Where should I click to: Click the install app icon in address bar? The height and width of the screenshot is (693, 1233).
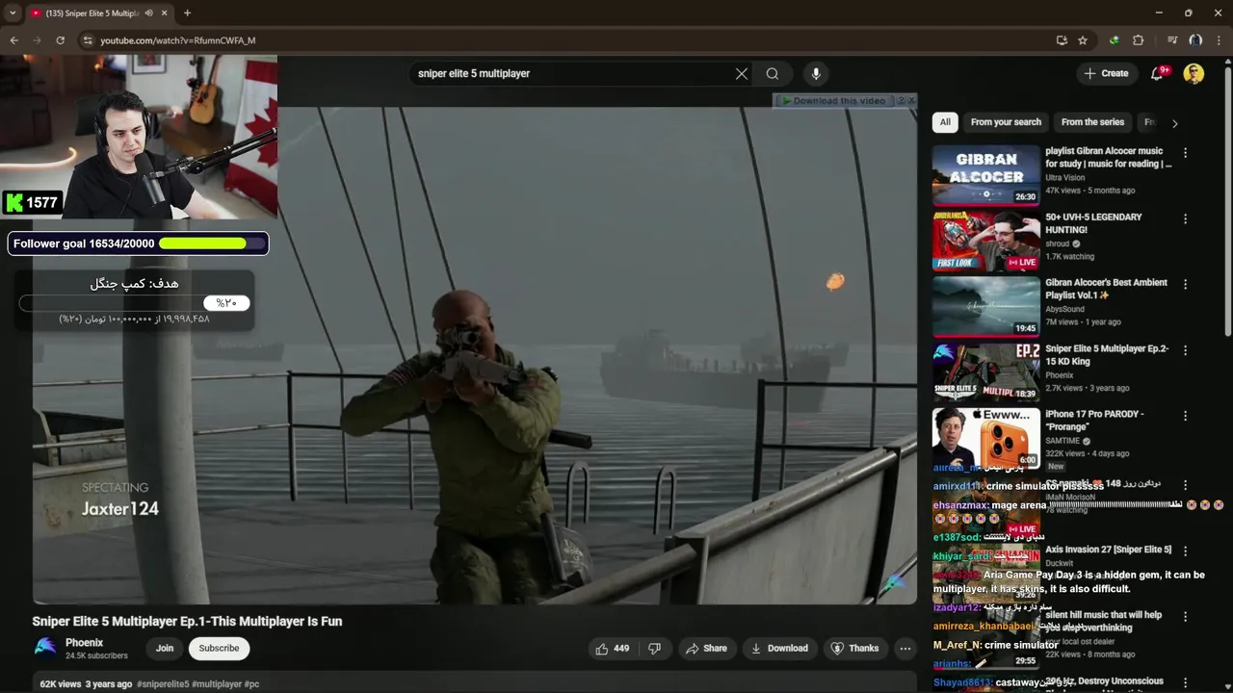[x=1062, y=40]
